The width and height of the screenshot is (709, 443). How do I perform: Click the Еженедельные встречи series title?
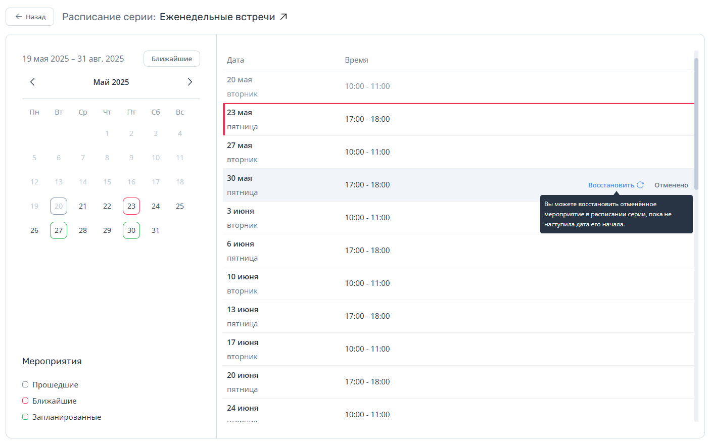pyautogui.click(x=217, y=17)
